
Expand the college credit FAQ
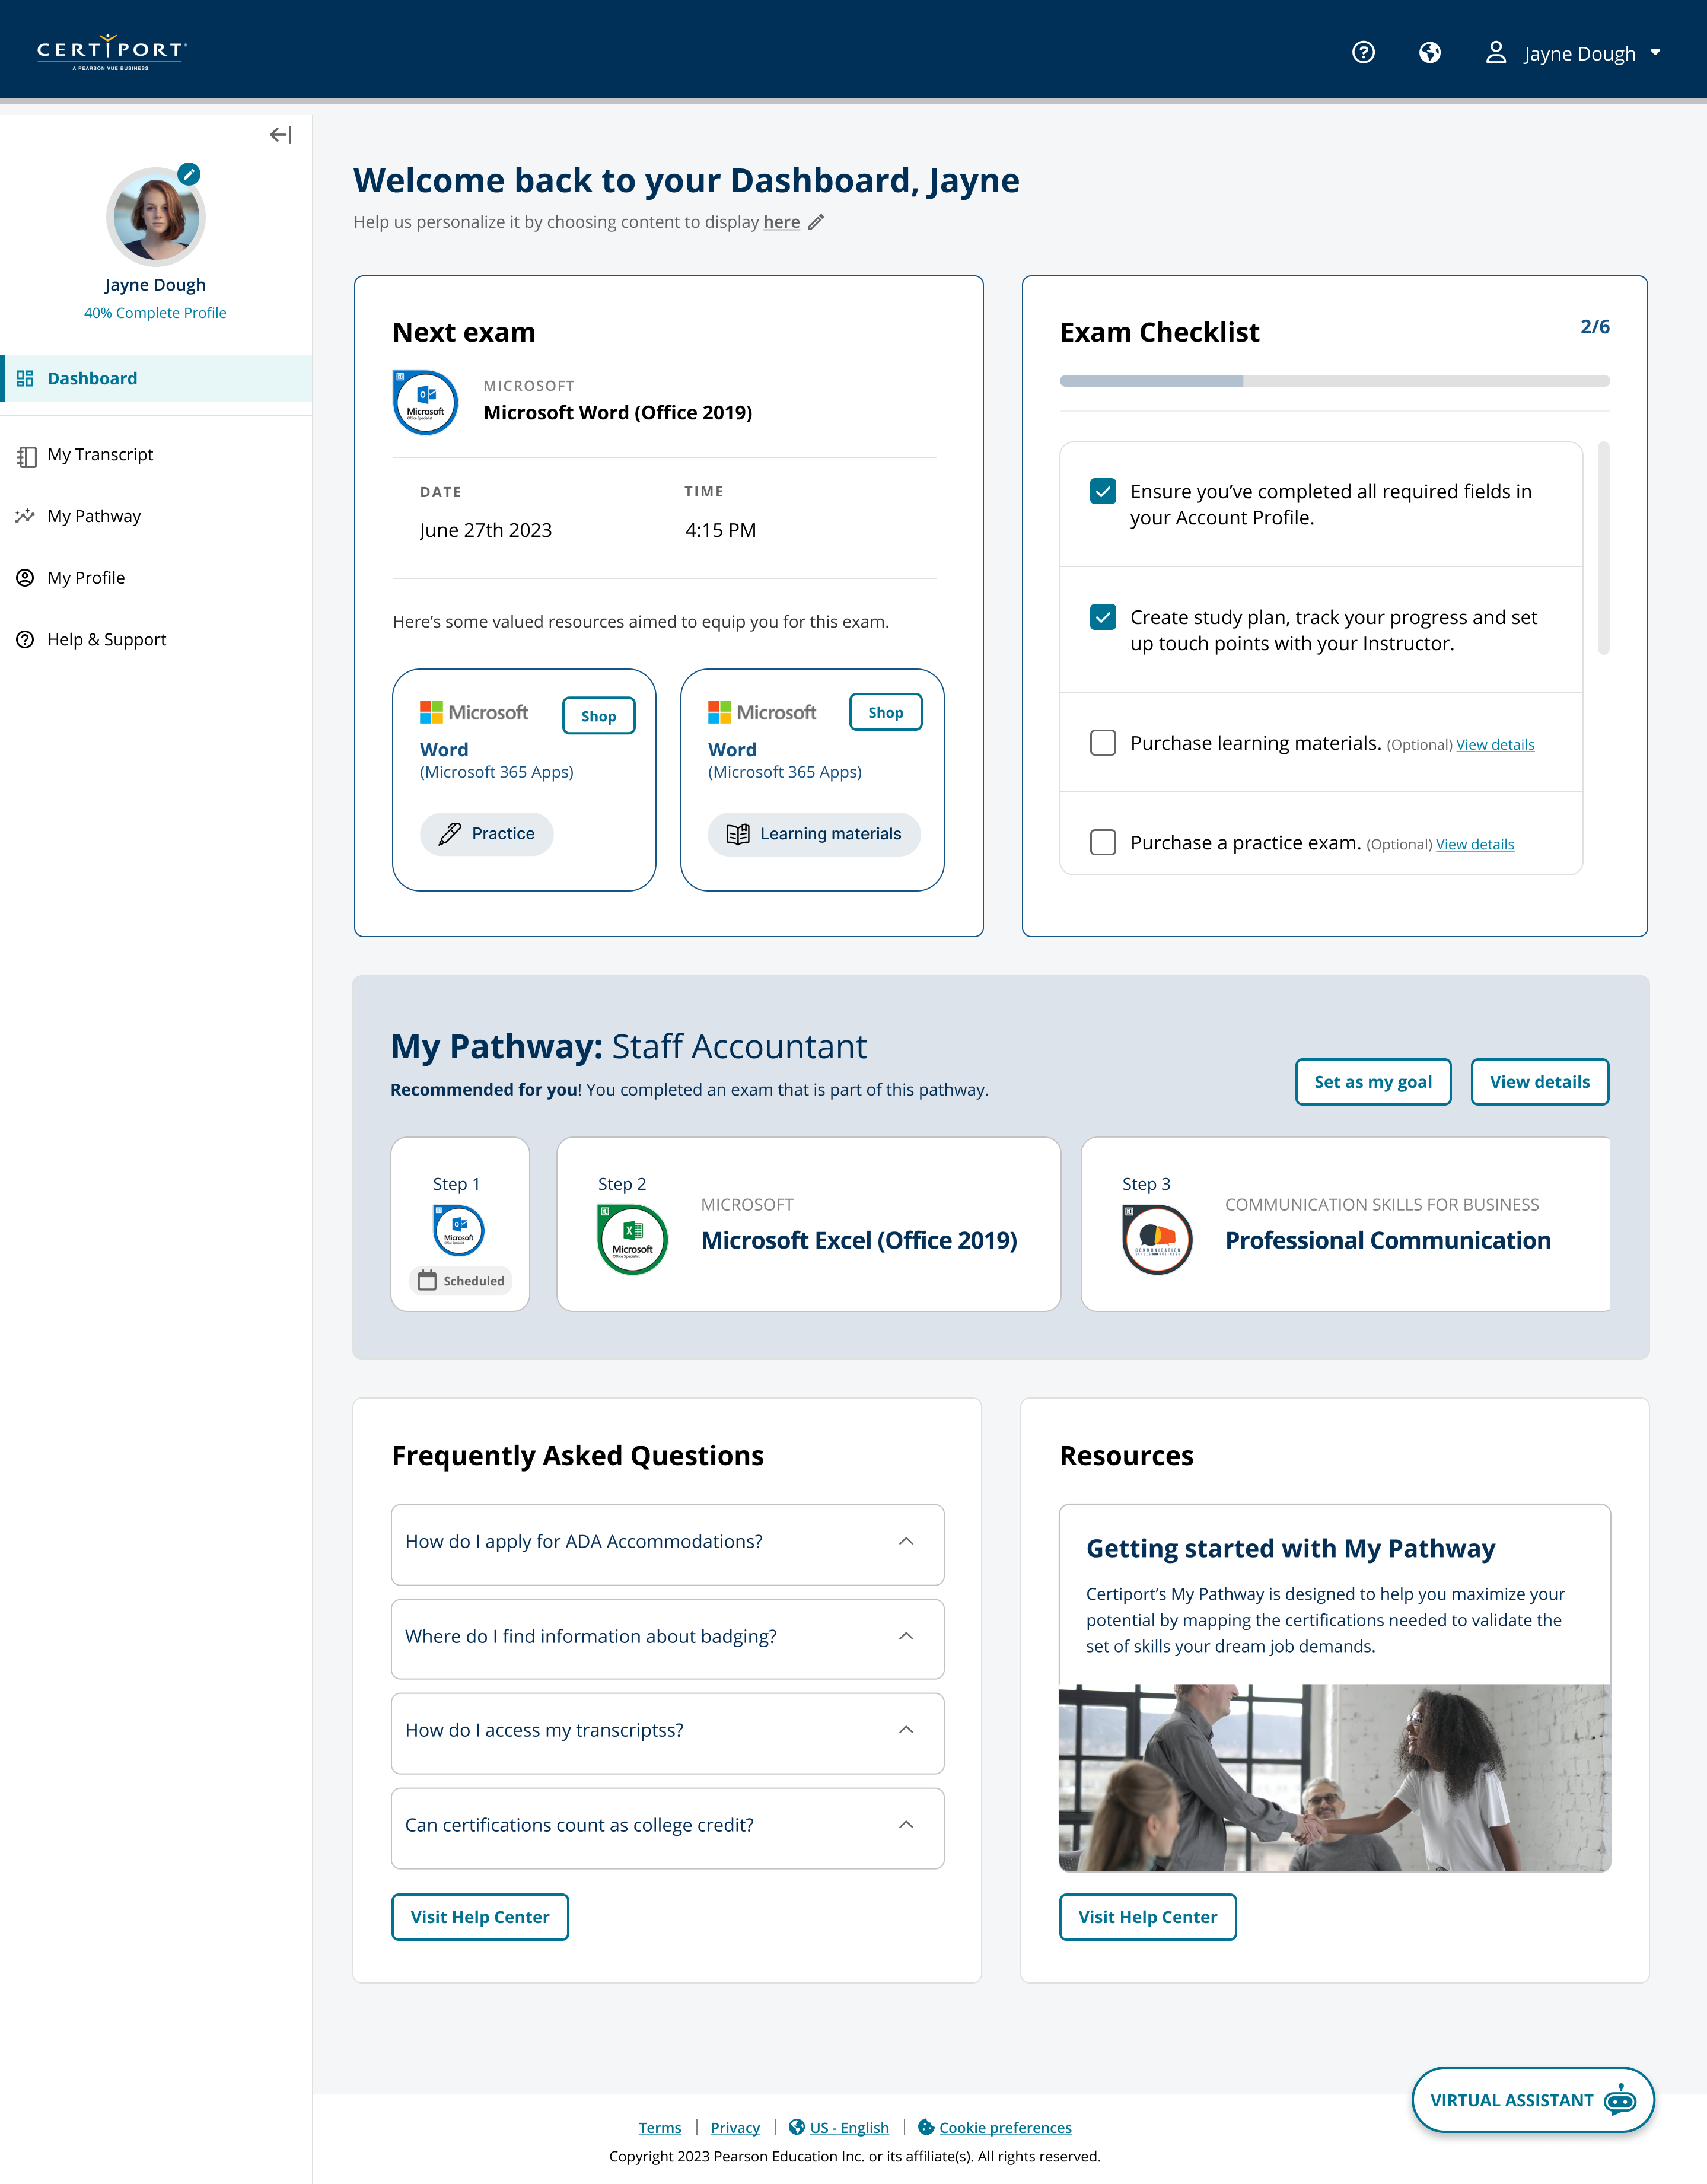(668, 1829)
